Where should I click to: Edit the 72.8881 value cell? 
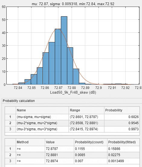(x=60, y=155)
